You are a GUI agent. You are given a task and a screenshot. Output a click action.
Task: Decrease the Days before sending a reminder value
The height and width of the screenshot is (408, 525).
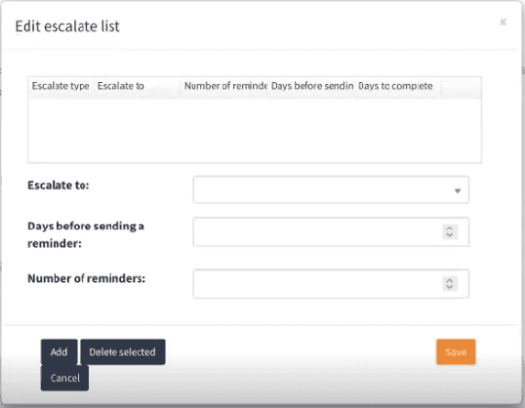tap(449, 235)
